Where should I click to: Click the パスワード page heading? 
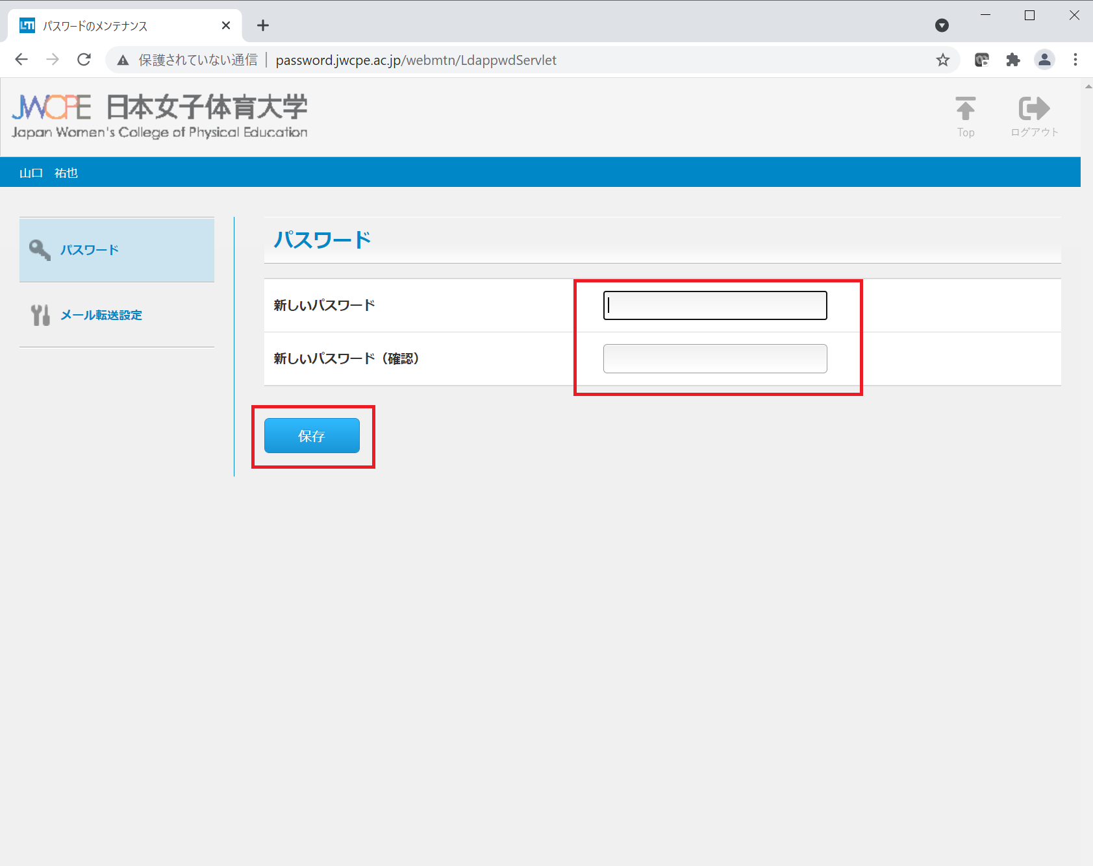click(x=322, y=240)
